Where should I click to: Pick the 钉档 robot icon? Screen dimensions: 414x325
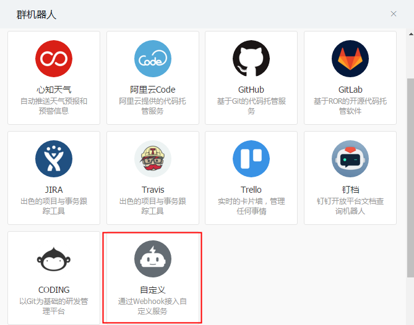[350, 159]
